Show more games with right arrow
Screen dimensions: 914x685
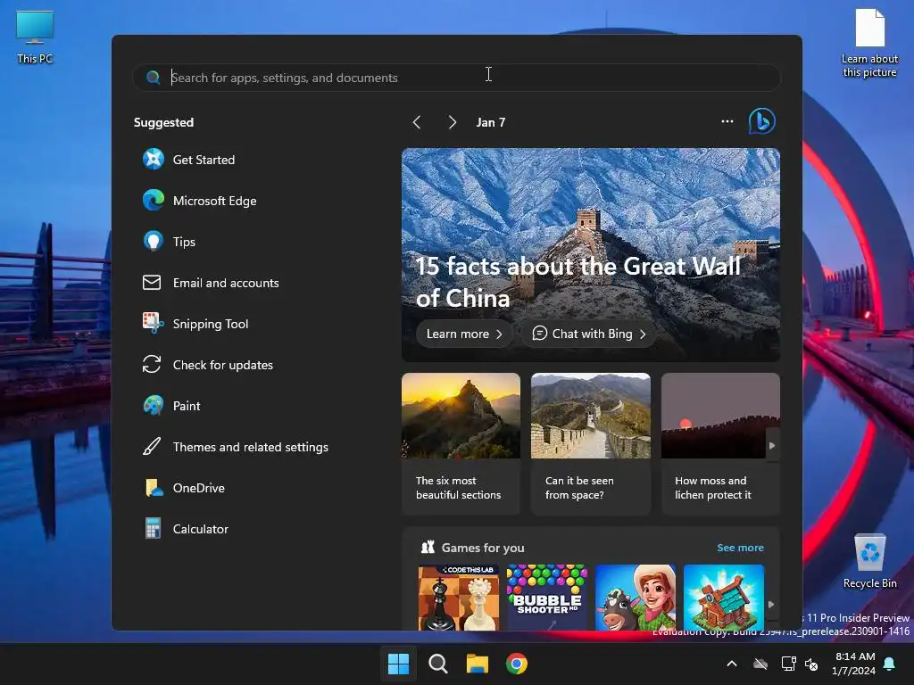[x=771, y=605]
